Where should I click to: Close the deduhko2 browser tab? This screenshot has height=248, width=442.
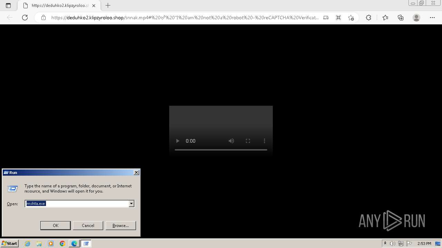coord(94,6)
